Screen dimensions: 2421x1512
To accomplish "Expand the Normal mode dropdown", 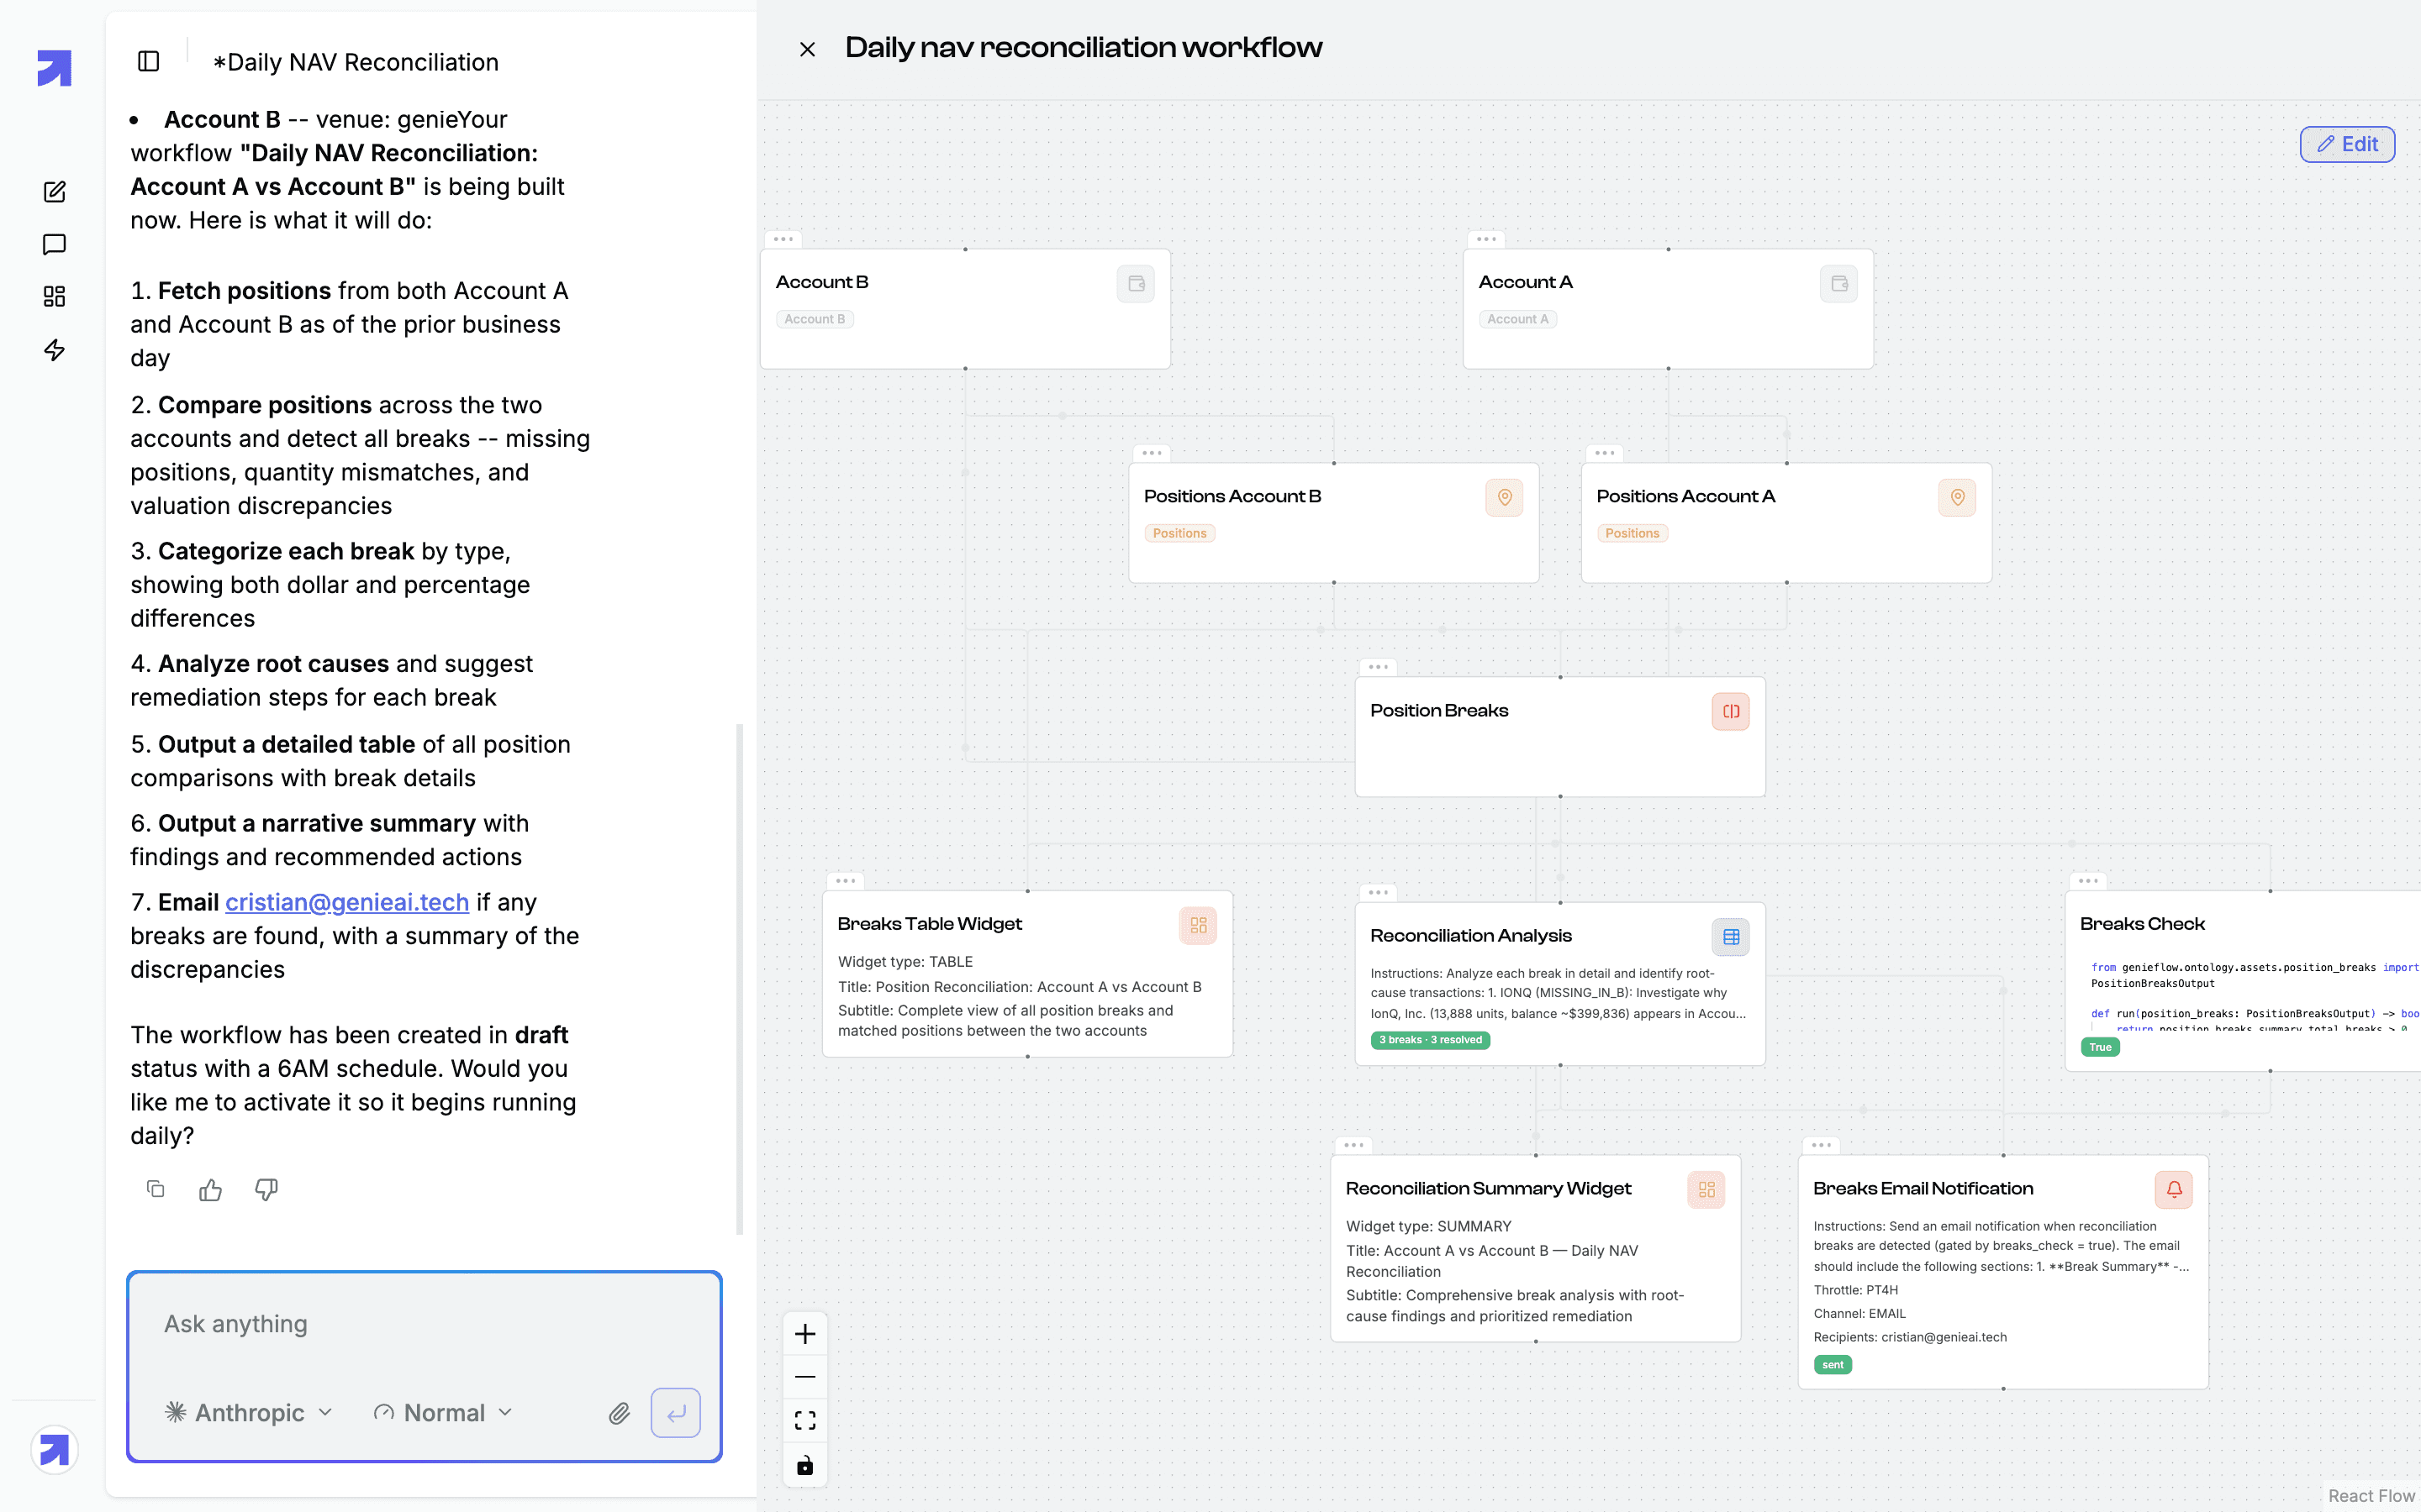I will [x=443, y=1413].
